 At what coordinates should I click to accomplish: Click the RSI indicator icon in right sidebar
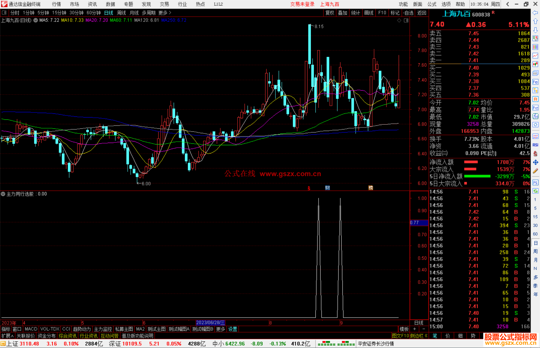click(535, 145)
